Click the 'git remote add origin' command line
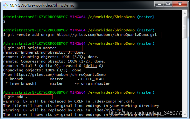The image size is (190, 119). coord(82,35)
